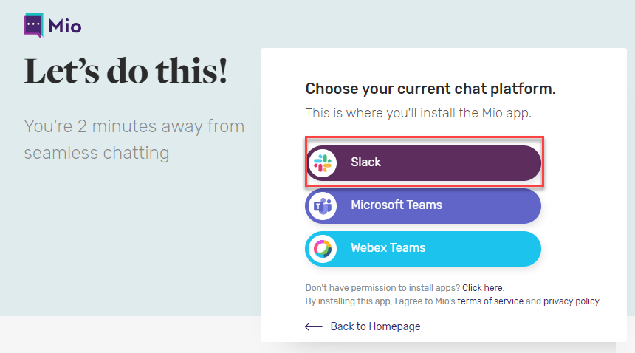This screenshot has height=353, width=635.
Task: Open the 'Click here' permission link
Action: [483, 288]
